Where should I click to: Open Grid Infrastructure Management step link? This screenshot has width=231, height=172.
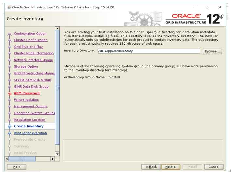click(34, 73)
